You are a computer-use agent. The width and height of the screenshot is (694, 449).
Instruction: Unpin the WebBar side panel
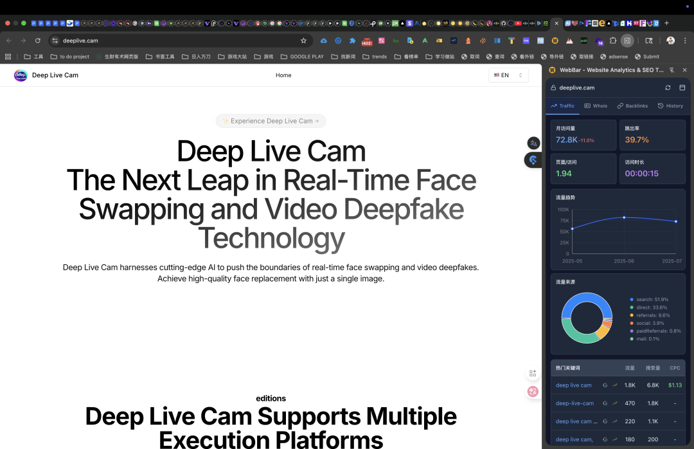[x=672, y=70]
